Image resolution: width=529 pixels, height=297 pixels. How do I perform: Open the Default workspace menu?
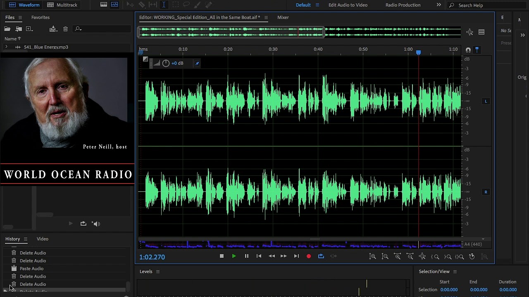pyautogui.click(x=317, y=5)
